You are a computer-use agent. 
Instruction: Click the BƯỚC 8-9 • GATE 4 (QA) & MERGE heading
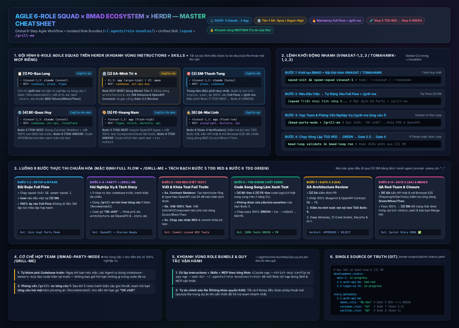[x=403, y=182]
